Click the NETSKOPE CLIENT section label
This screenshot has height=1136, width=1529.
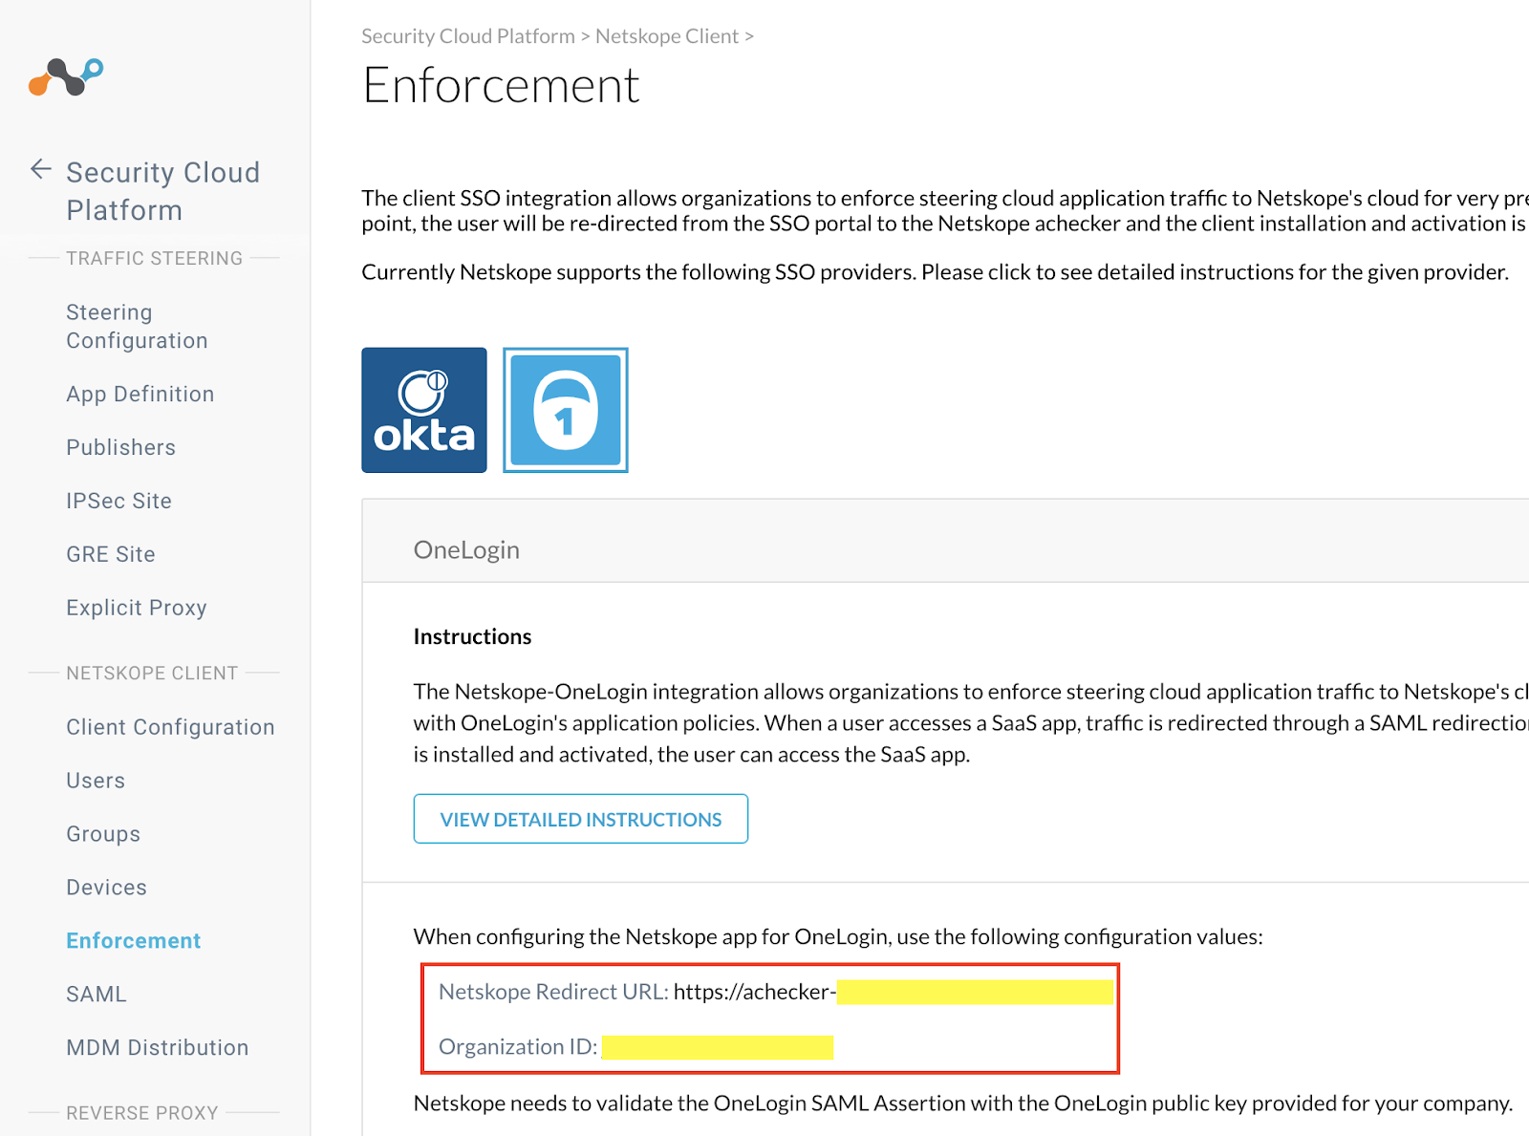(152, 673)
